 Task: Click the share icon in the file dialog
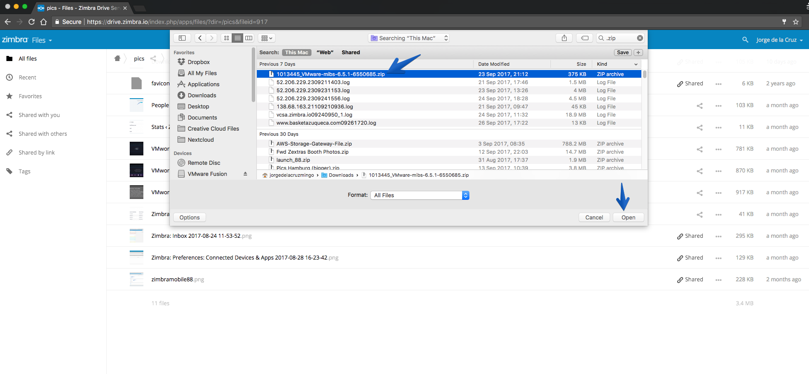pos(564,38)
